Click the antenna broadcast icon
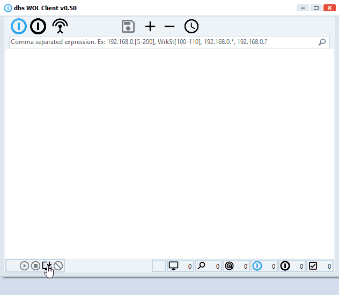The height and width of the screenshot is (295, 339). [60, 26]
